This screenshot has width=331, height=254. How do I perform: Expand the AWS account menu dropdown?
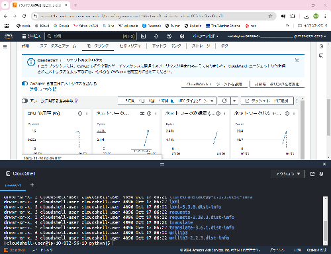pos(277,36)
